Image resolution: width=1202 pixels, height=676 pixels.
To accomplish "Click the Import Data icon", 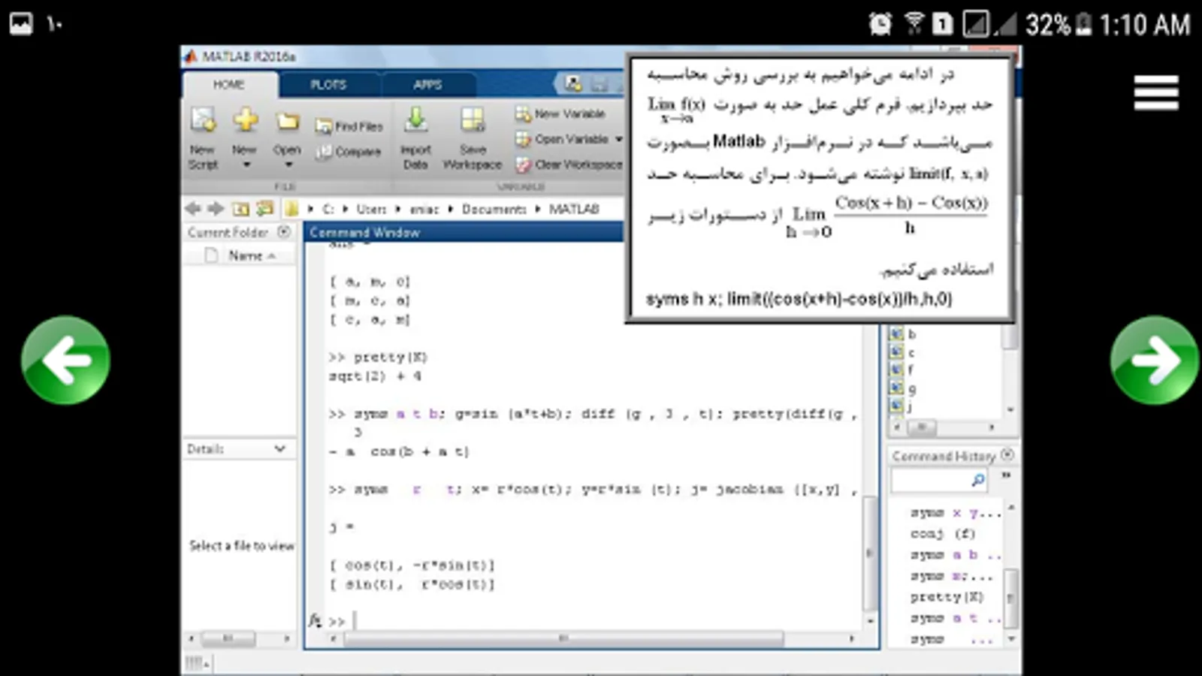I will [x=415, y=120].
